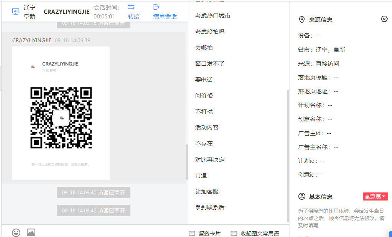Open the 留资卡片 lead card button
This screenshot has height=237, width=392.
coord(205,234)
